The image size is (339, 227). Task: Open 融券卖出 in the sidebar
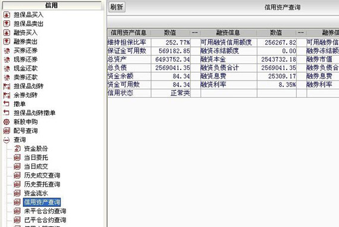(26, 41)
